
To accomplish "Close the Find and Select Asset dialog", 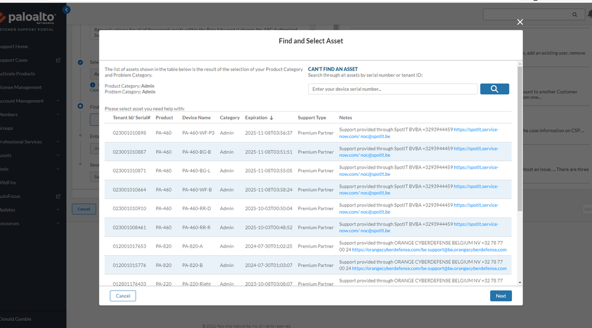I will [x=520, y=22].
